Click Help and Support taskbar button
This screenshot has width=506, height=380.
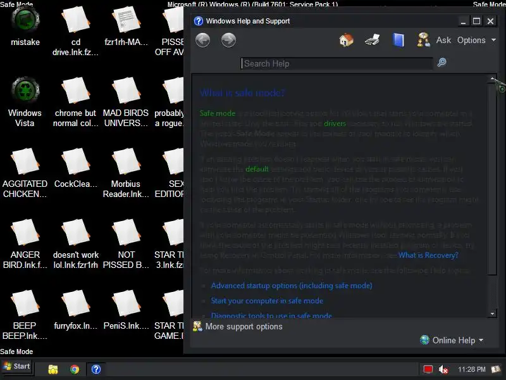coord(96,369)
